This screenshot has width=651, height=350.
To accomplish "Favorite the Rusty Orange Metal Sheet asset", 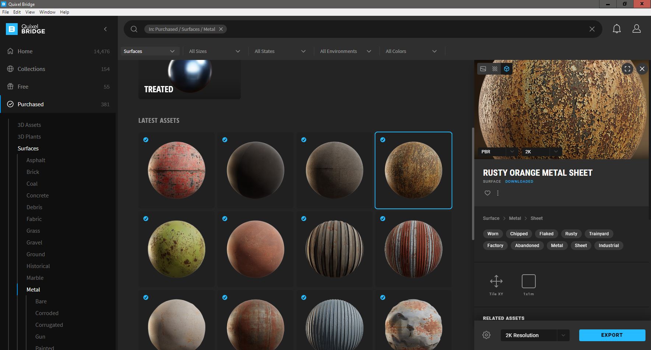I will (x=487, y=193).
